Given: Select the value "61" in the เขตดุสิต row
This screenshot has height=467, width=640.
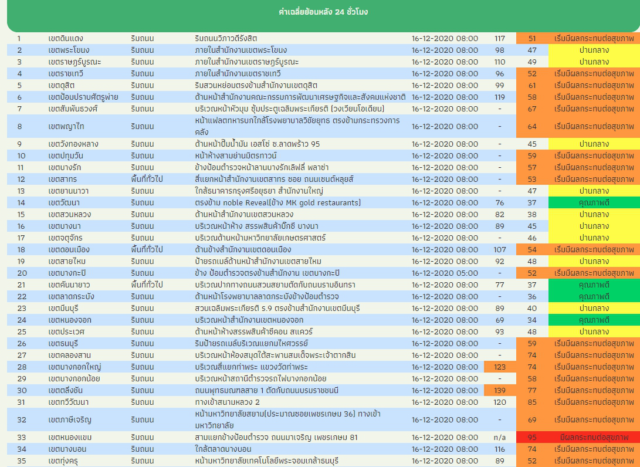Looking at the screenshot, I should [532, 85].
